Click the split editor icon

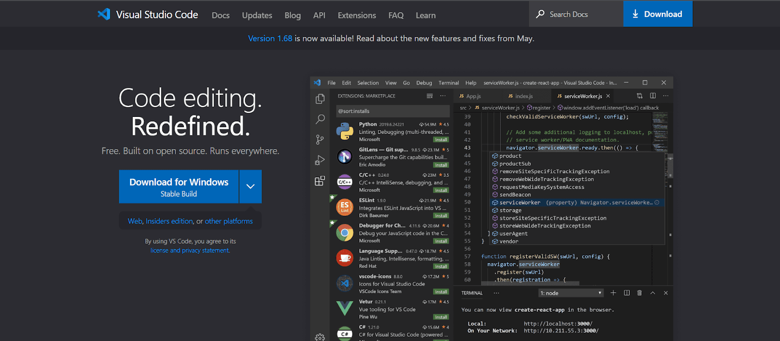tap(653, 96)
